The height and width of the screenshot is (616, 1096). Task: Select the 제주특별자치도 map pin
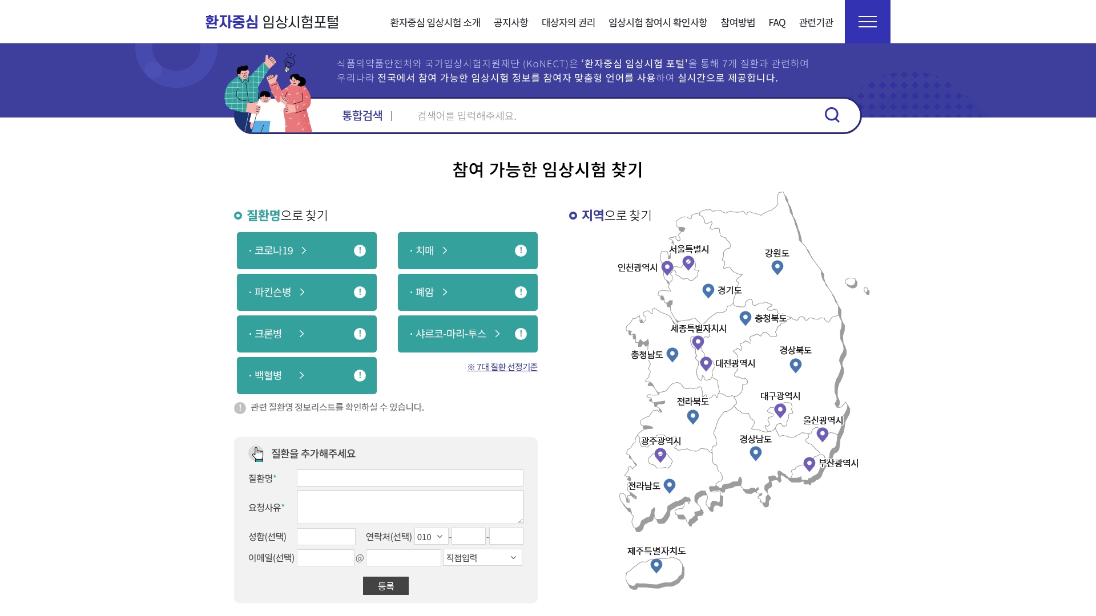pyautogui.click(x=656, y=565)
